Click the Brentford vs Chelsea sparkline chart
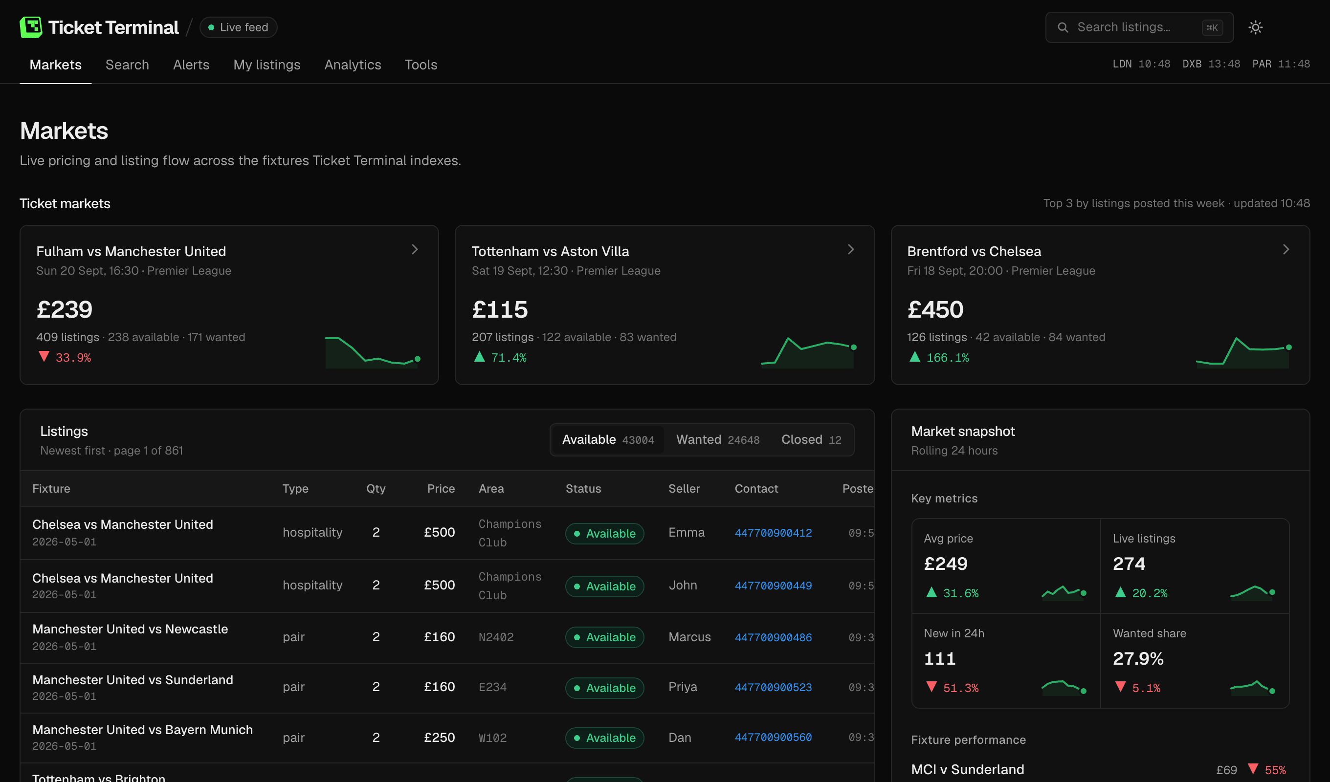 click(x=1243, y=352)
